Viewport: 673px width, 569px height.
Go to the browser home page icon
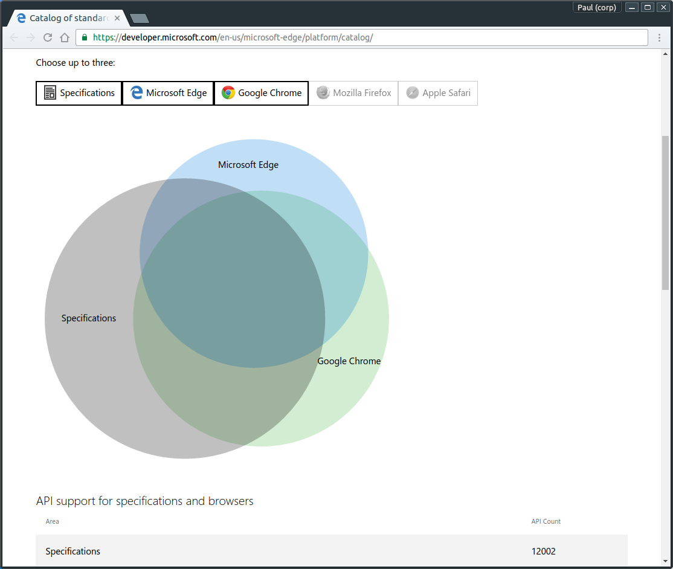[65, 37]
